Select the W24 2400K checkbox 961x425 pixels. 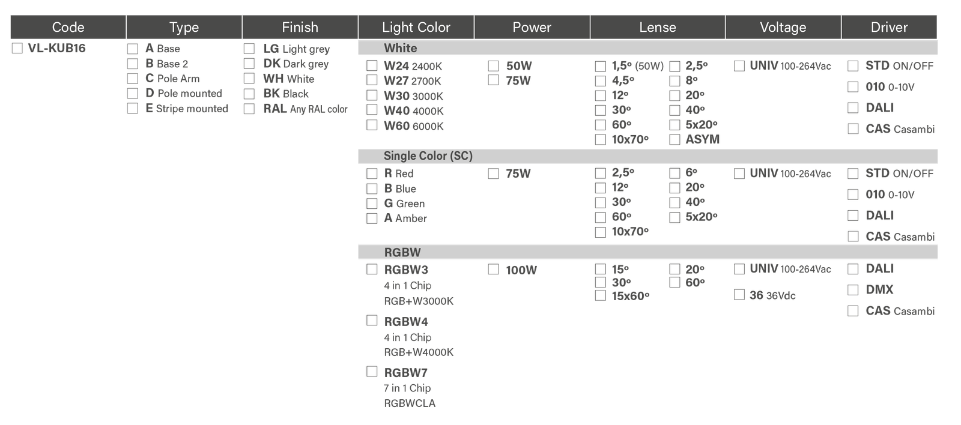tap(372, 65)
